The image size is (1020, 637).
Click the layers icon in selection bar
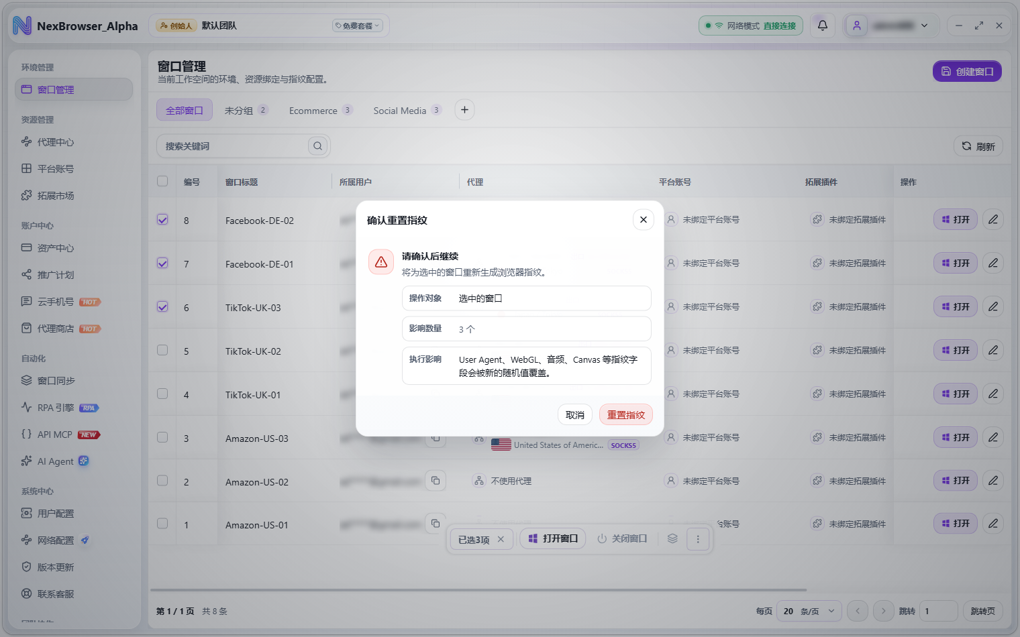pyautogui.click(x=672, y=539)
